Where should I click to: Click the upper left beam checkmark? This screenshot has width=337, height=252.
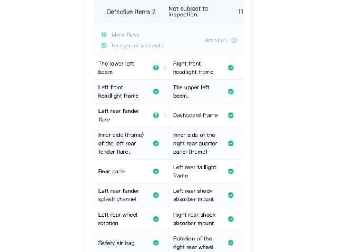[x=231, y=91]
